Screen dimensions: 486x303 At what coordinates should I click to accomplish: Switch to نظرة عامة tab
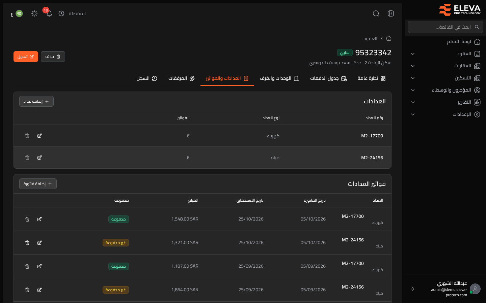(x=371, y=78)
